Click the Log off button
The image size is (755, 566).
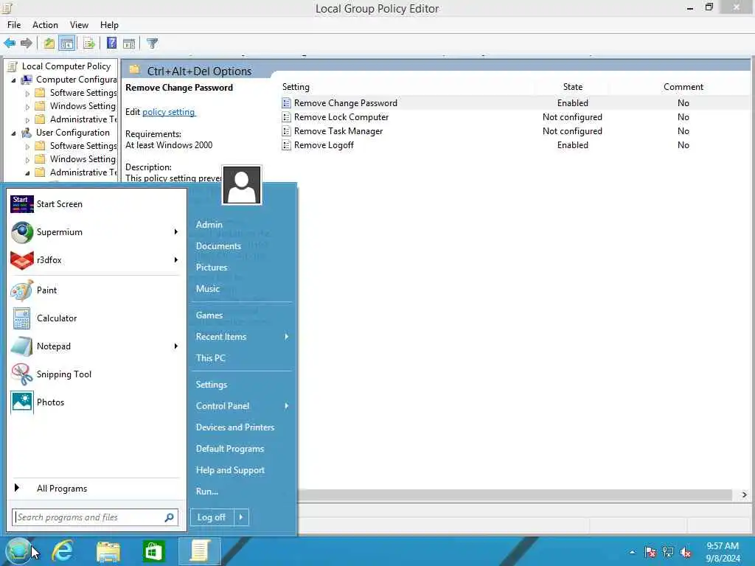point(212,517)
